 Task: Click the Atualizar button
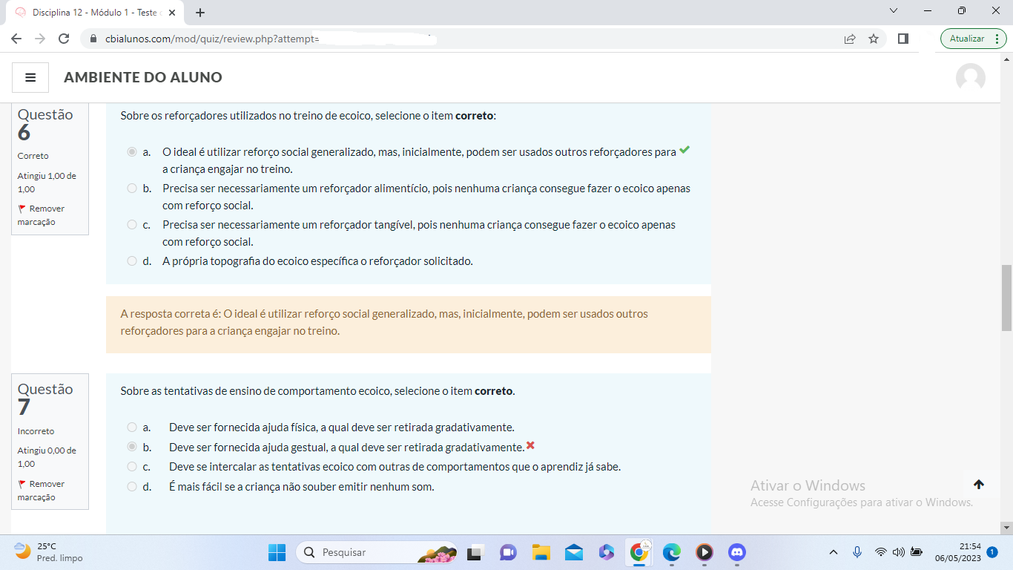point(967,39)
